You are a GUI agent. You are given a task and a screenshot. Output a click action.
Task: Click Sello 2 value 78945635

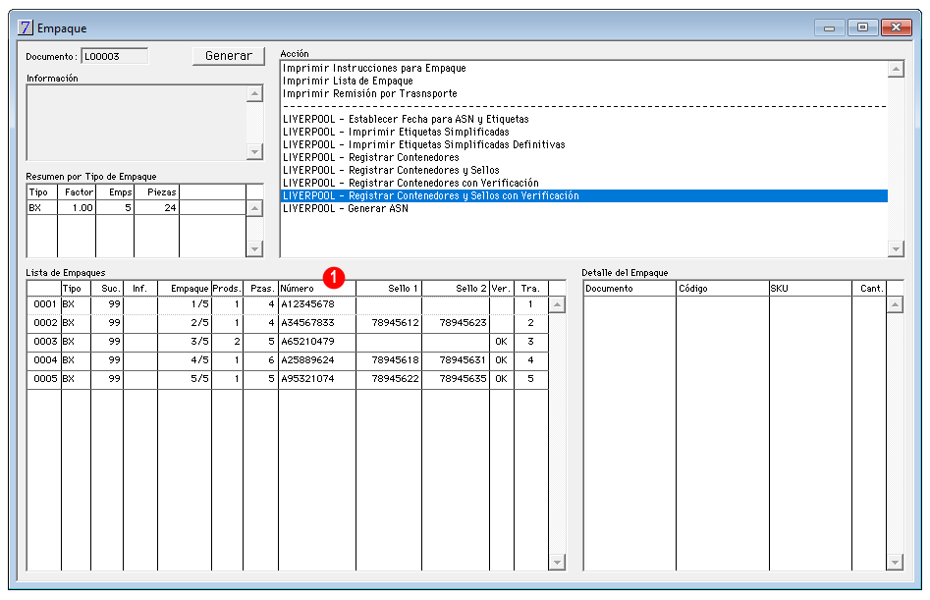(463, 379)
